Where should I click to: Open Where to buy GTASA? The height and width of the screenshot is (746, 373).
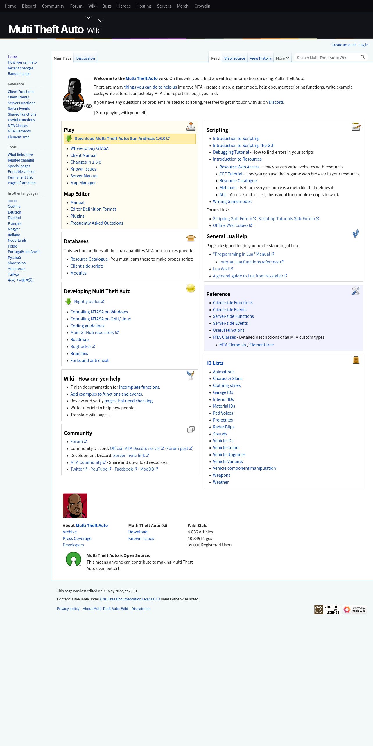(x=89, y=148)
